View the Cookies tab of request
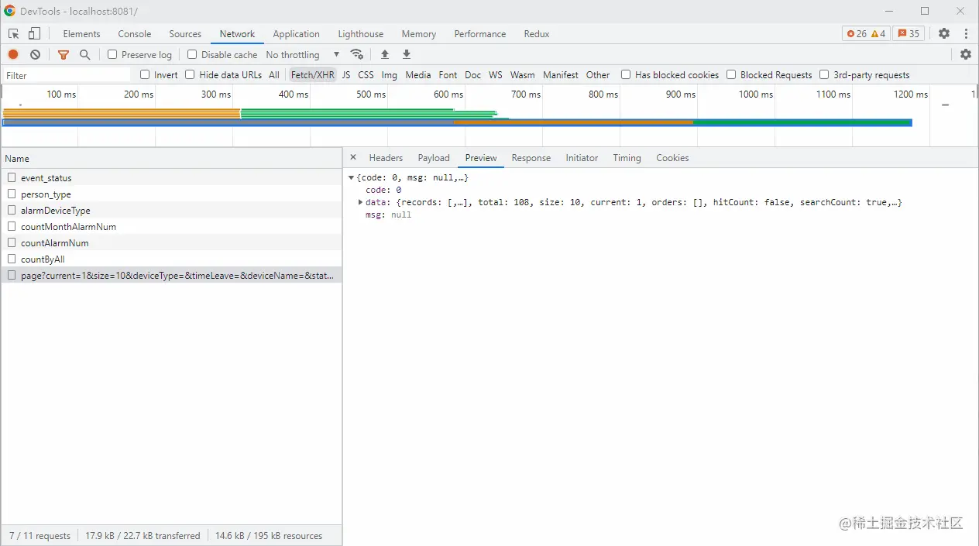 (672, 157)
